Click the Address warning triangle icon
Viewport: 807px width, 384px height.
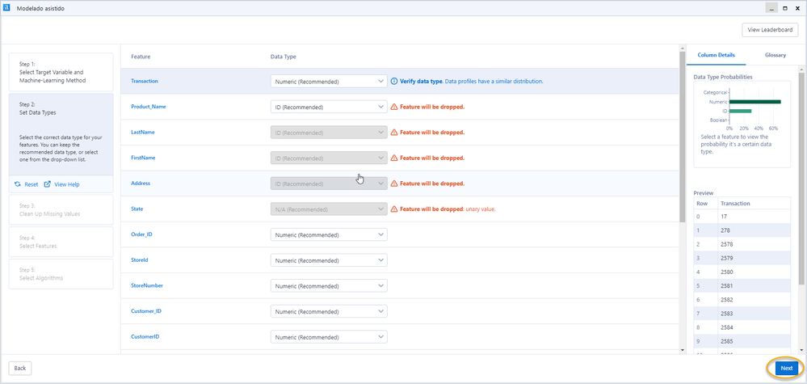pyautogui.click(x=394, y=184)
